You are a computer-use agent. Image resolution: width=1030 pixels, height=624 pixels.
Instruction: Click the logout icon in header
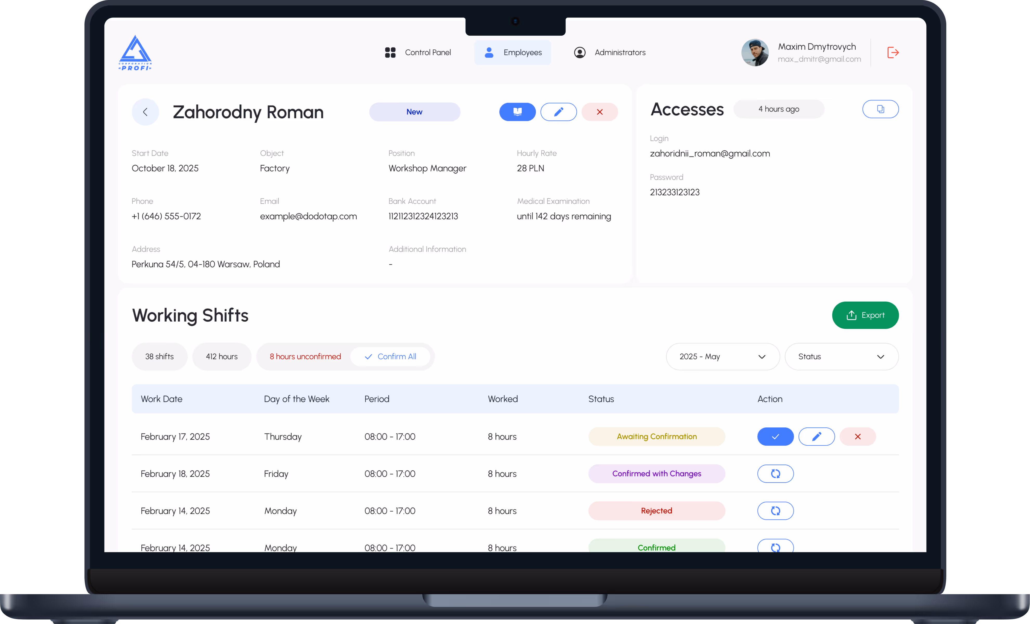(893, 52)
